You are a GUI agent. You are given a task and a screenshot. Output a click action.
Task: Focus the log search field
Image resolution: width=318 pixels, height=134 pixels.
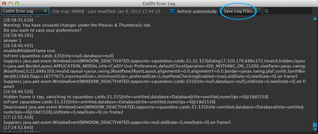tap(290, 11)
